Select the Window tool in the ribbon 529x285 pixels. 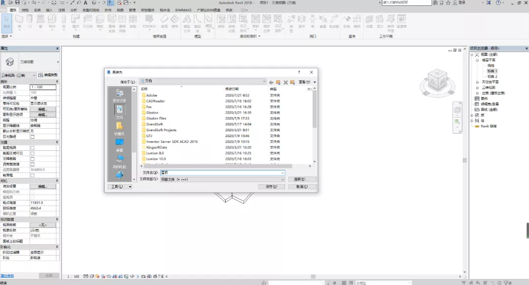tap(40, 21)
